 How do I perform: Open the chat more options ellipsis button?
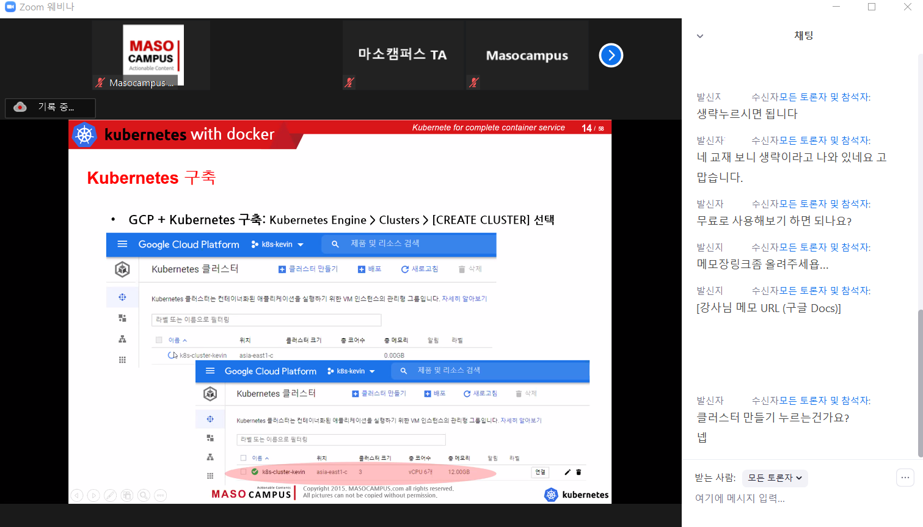(905, 478)
